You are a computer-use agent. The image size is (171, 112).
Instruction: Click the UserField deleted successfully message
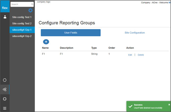[x=148, y=108]
